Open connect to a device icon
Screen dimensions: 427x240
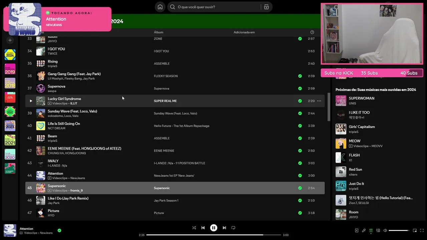coord(378,230)
